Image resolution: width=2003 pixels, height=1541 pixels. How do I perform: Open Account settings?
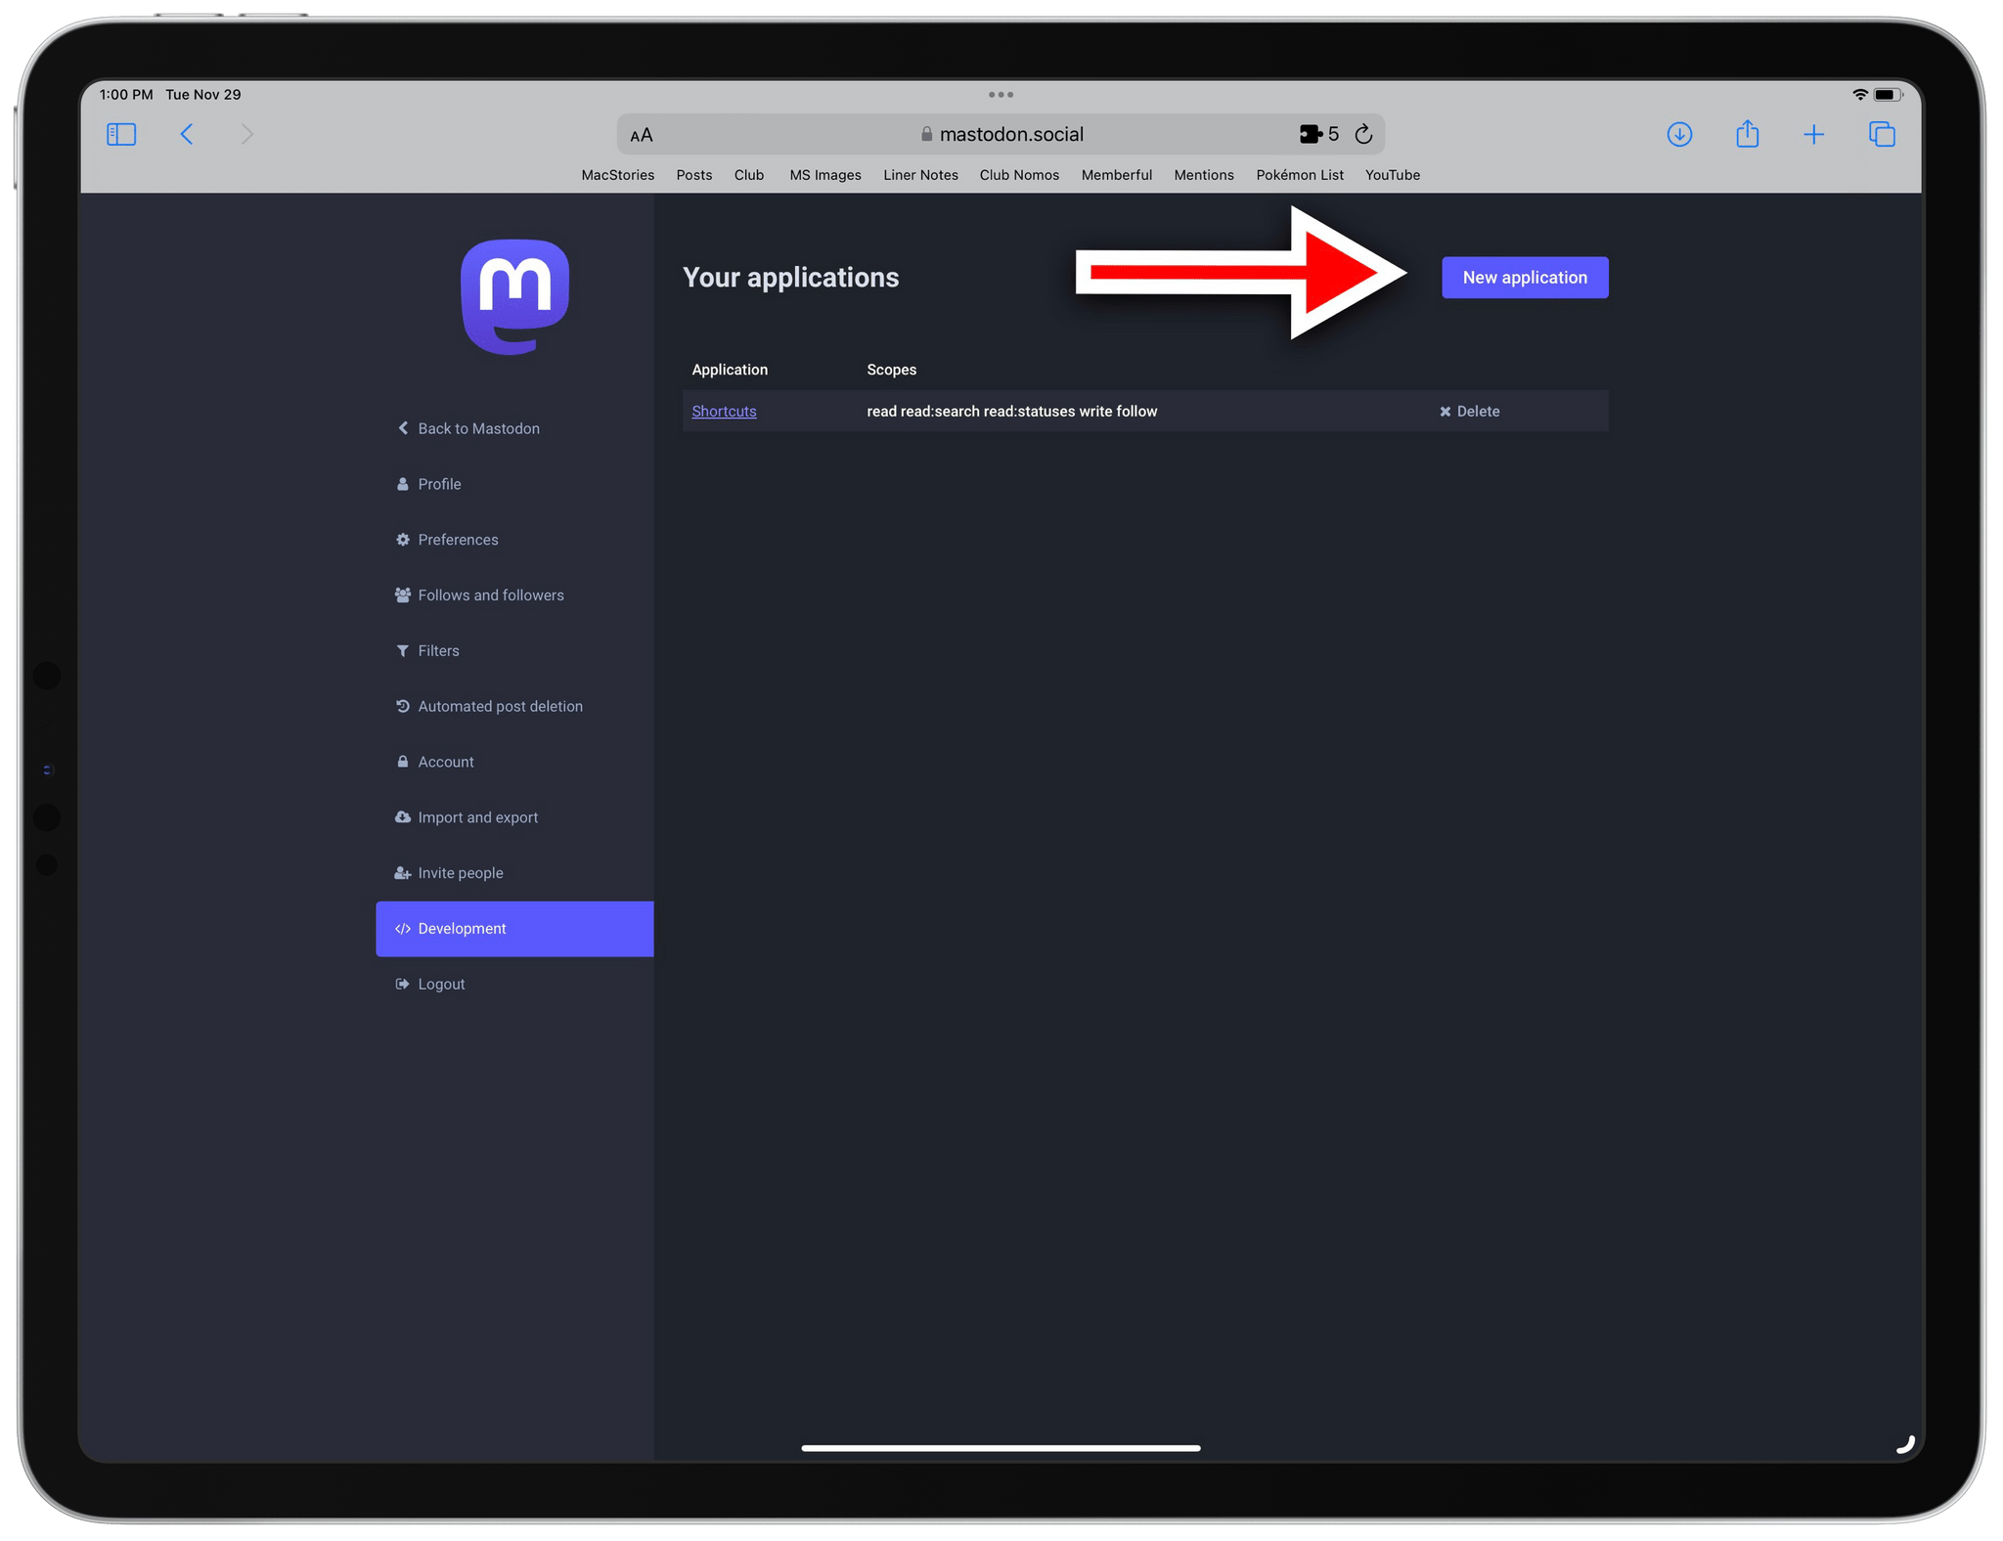514,762
